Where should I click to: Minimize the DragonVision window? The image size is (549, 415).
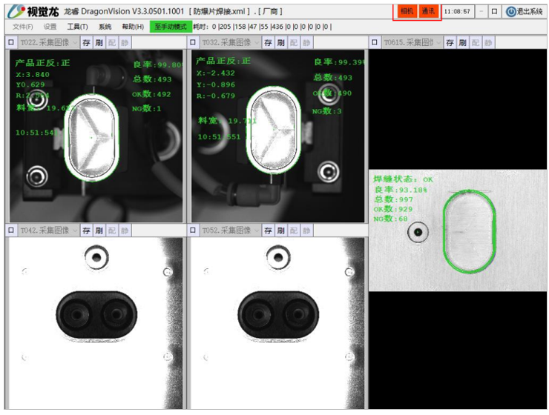pyautogui.click(x=481, y=12)
